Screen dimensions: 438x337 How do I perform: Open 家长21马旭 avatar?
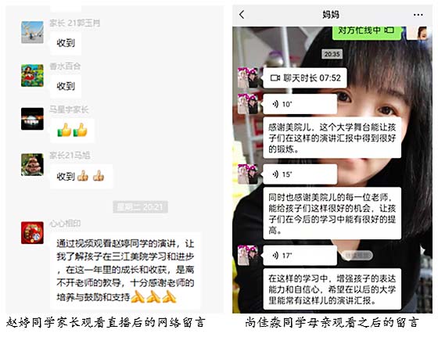(32, 165)
